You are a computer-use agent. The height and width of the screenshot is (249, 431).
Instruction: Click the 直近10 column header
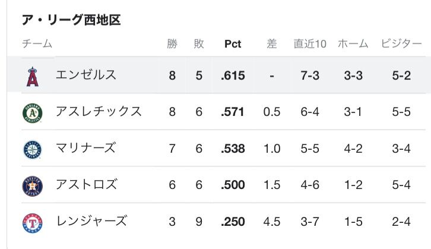point(310,44)
